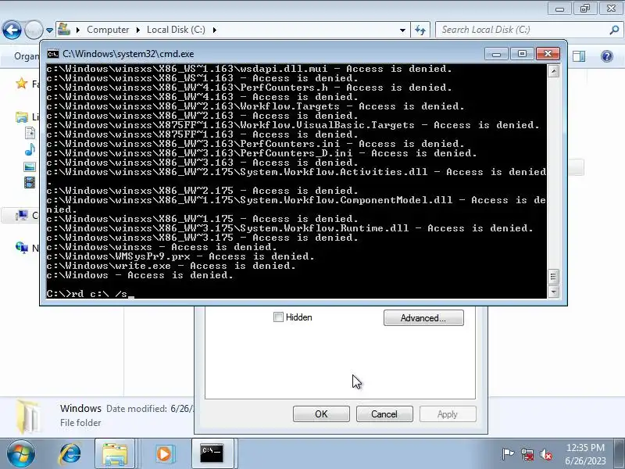Click the search magnifier icon

[x=614, y=30]
